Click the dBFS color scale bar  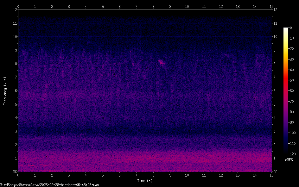tap(285, 90)
